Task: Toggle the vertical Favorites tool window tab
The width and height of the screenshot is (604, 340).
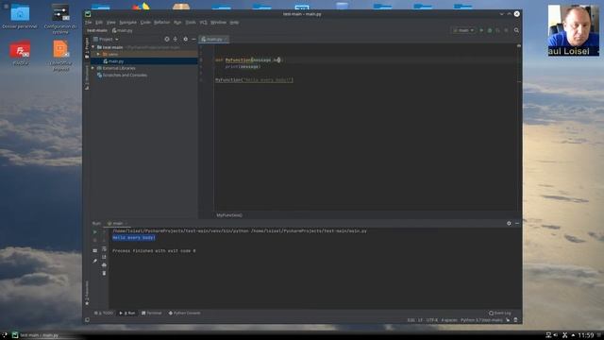Action: click(87, 294)
